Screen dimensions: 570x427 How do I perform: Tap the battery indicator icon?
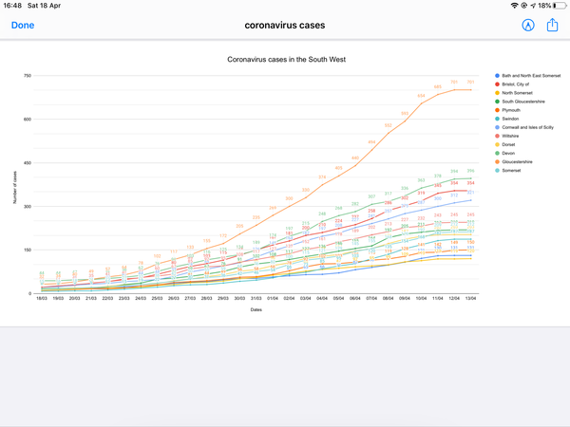pos(560,6)
